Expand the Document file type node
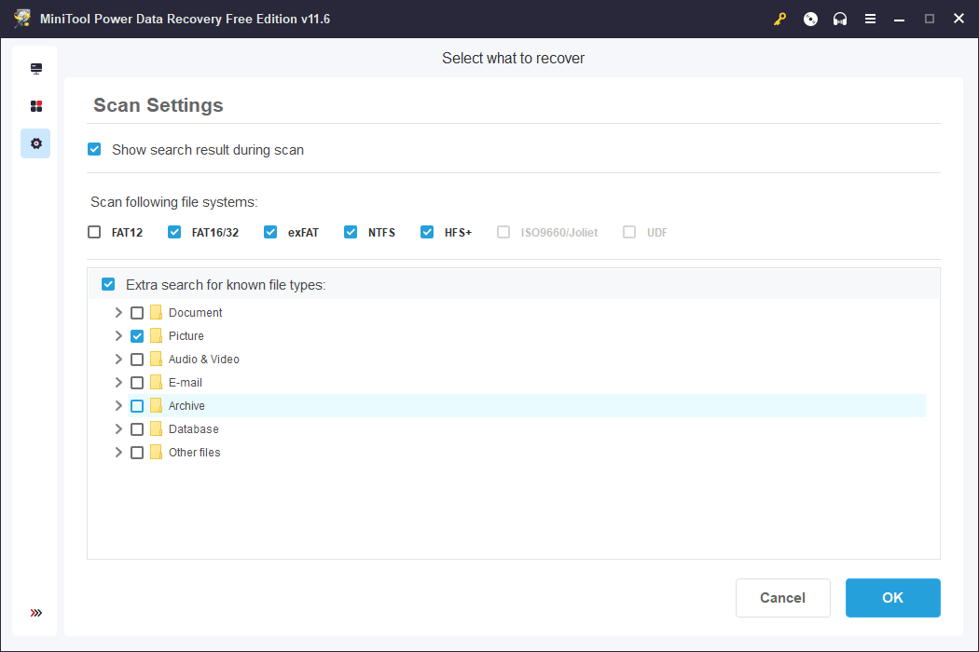Image resolution: width=979 pixels, height=652 pixels. pyautogui.click(x=118, y=313)
